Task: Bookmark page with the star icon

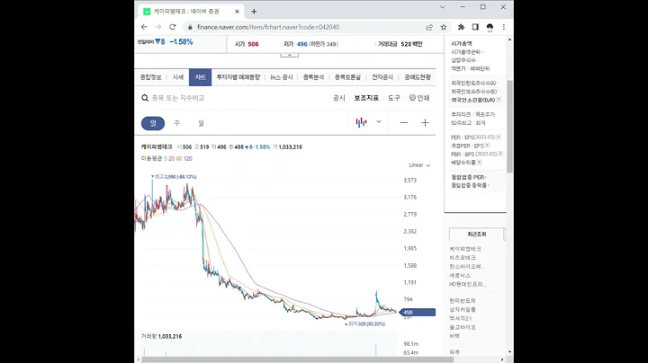Action: [444, 27]
